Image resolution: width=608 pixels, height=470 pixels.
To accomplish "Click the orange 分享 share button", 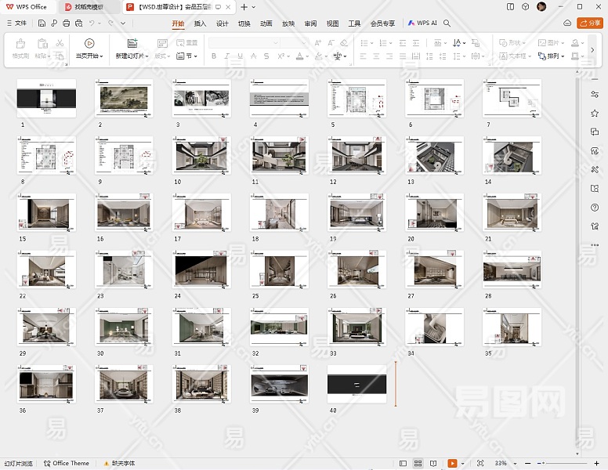I will [x=589, y=23].
